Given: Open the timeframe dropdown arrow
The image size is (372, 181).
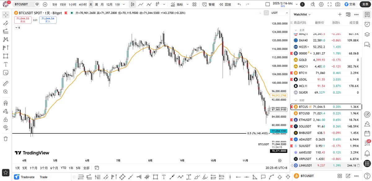Looking at the screenshot, I should pos(124,4).
